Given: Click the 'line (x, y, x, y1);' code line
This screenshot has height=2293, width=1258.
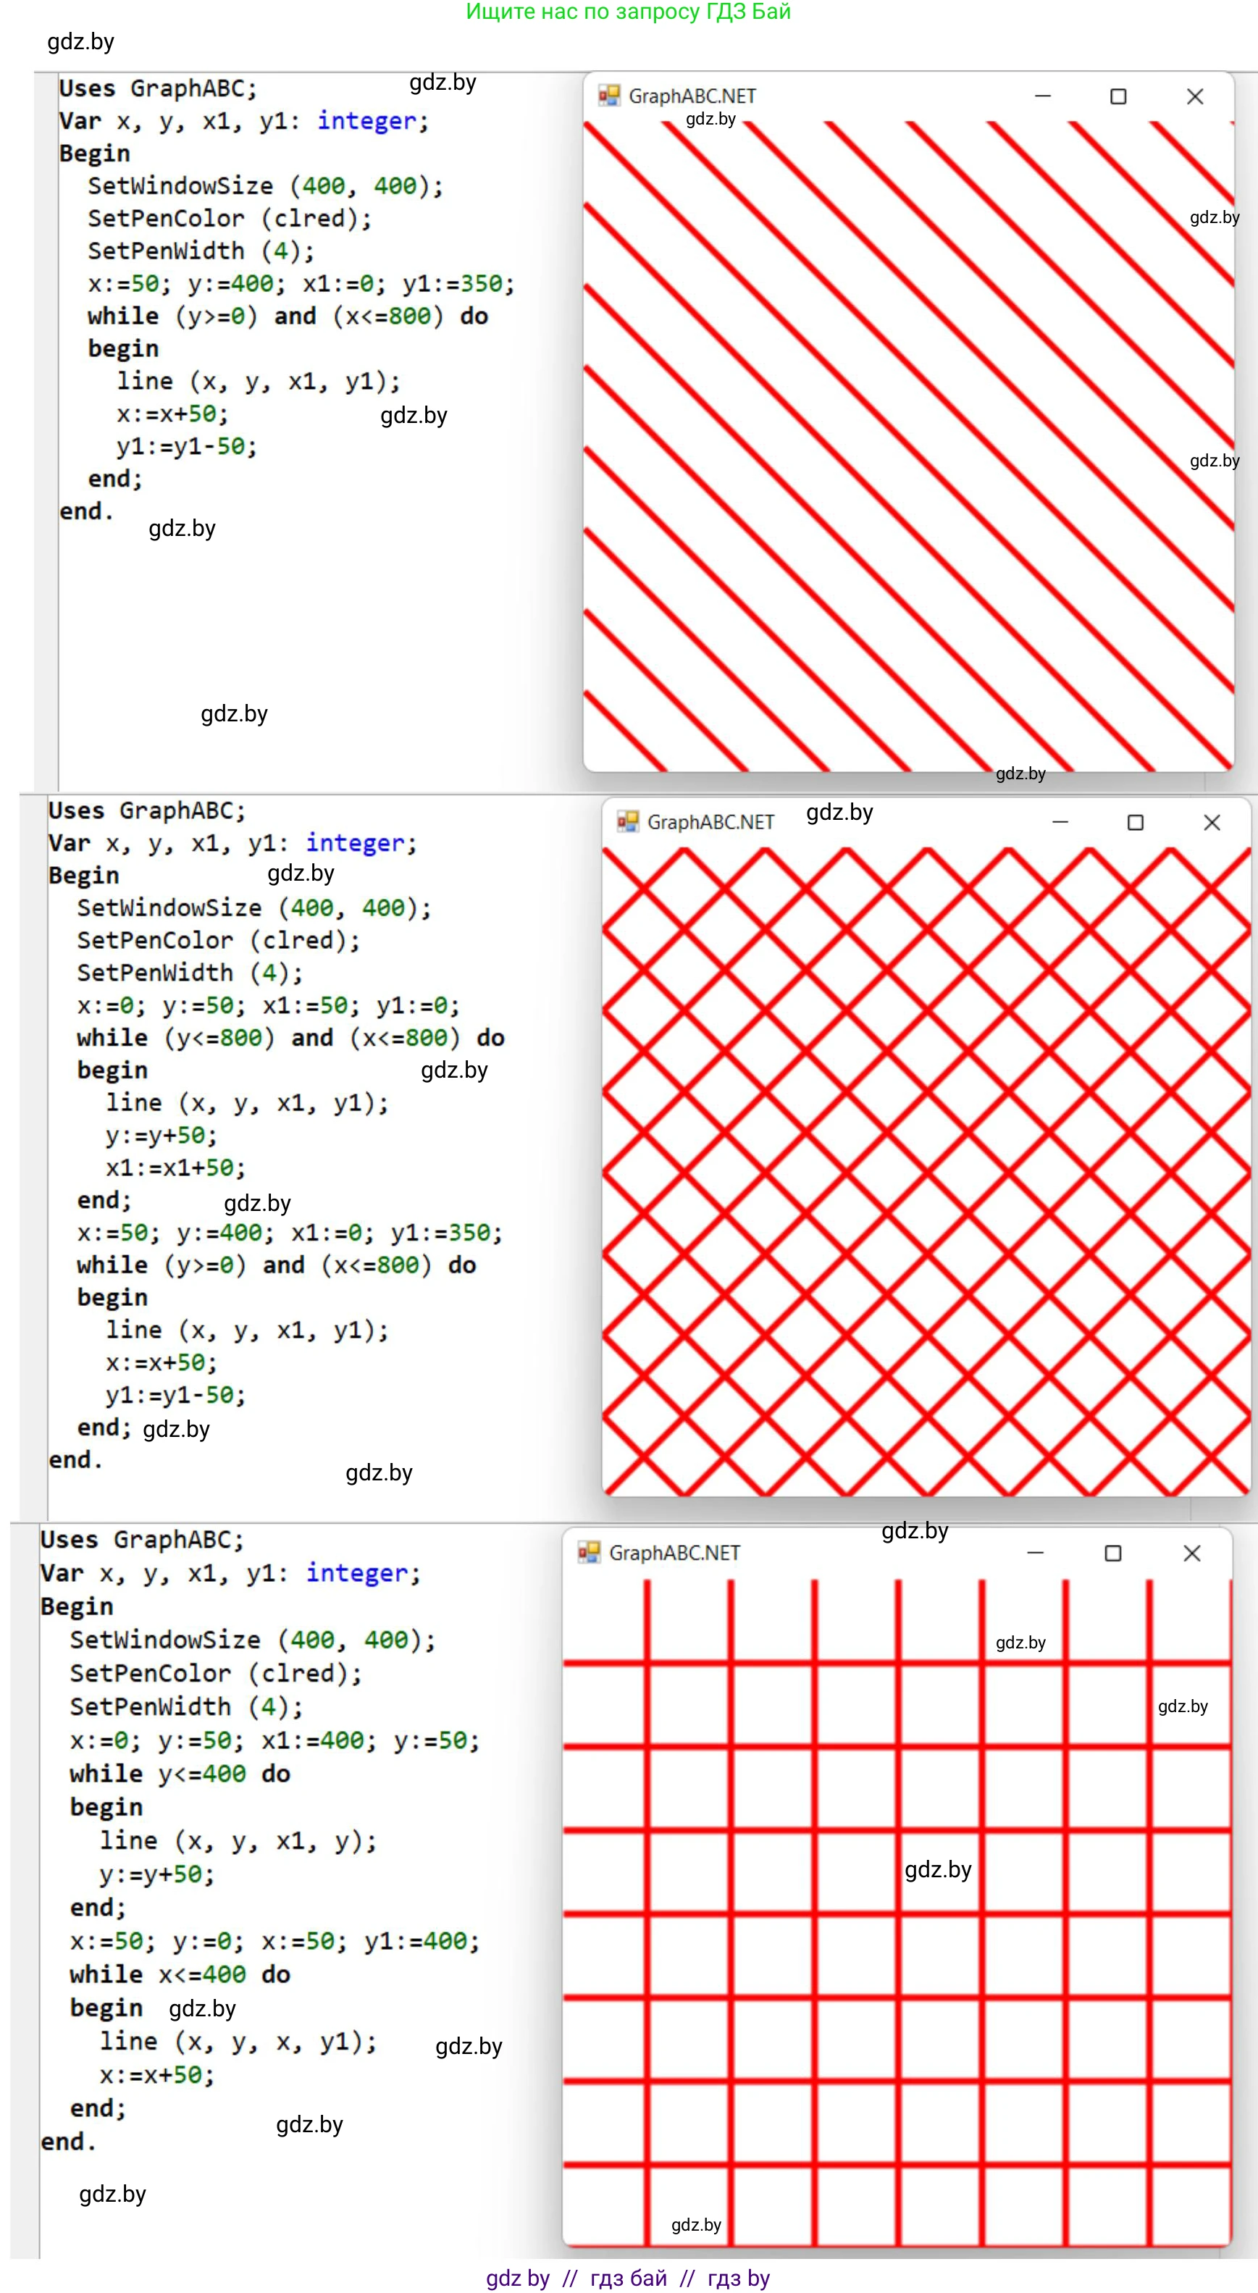Looking at the screenshot, I should click(x=238, y=2041).
